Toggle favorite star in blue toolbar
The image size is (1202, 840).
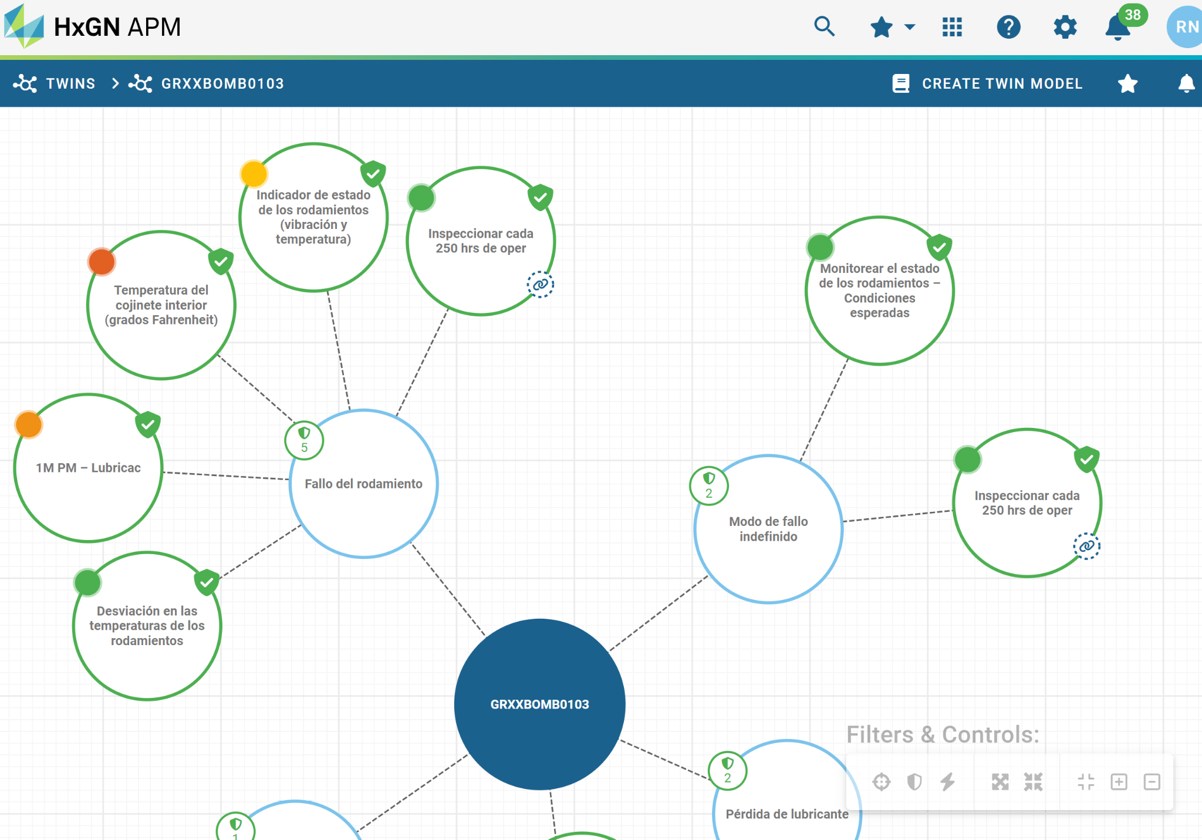(x=1127, y=83)
